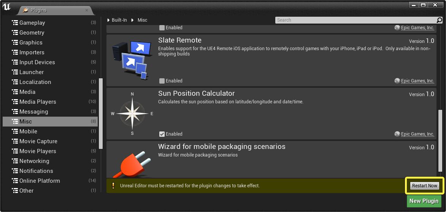The width and height of the screenshot is (446, 212).
Task: Select the Notifications category
Action: click(x=50, y=171)
